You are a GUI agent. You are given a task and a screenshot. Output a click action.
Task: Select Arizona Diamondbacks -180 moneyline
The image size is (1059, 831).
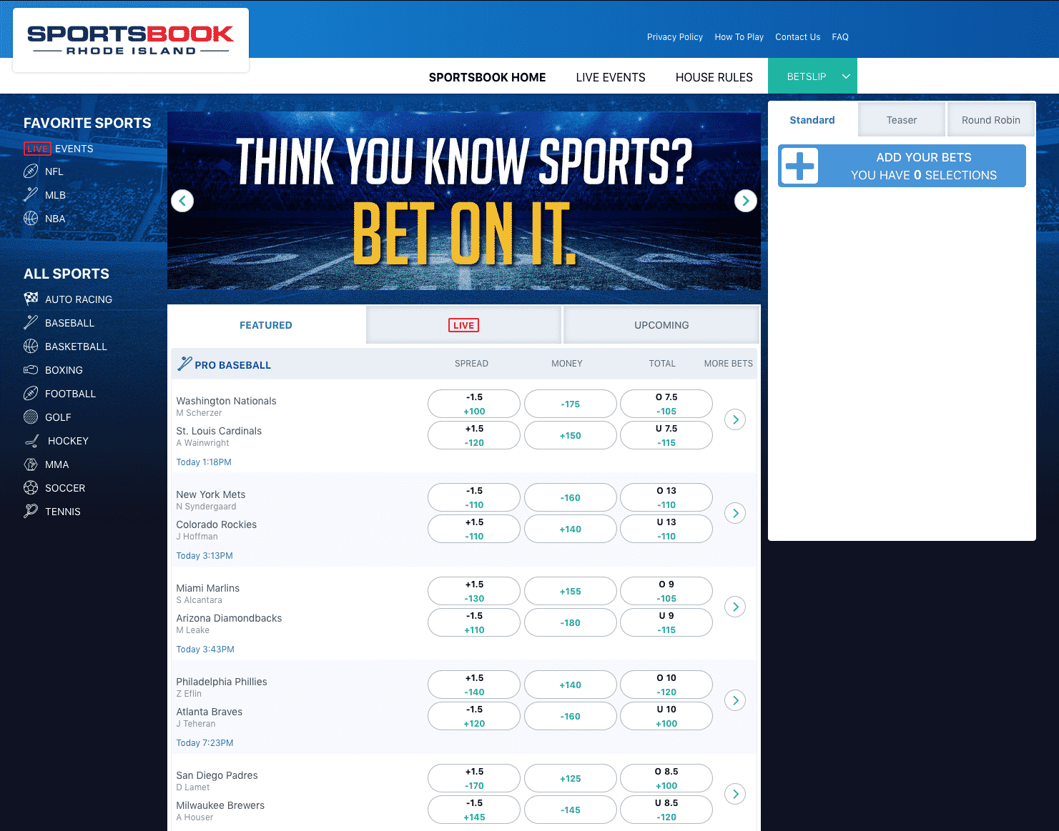pos(571,622)
